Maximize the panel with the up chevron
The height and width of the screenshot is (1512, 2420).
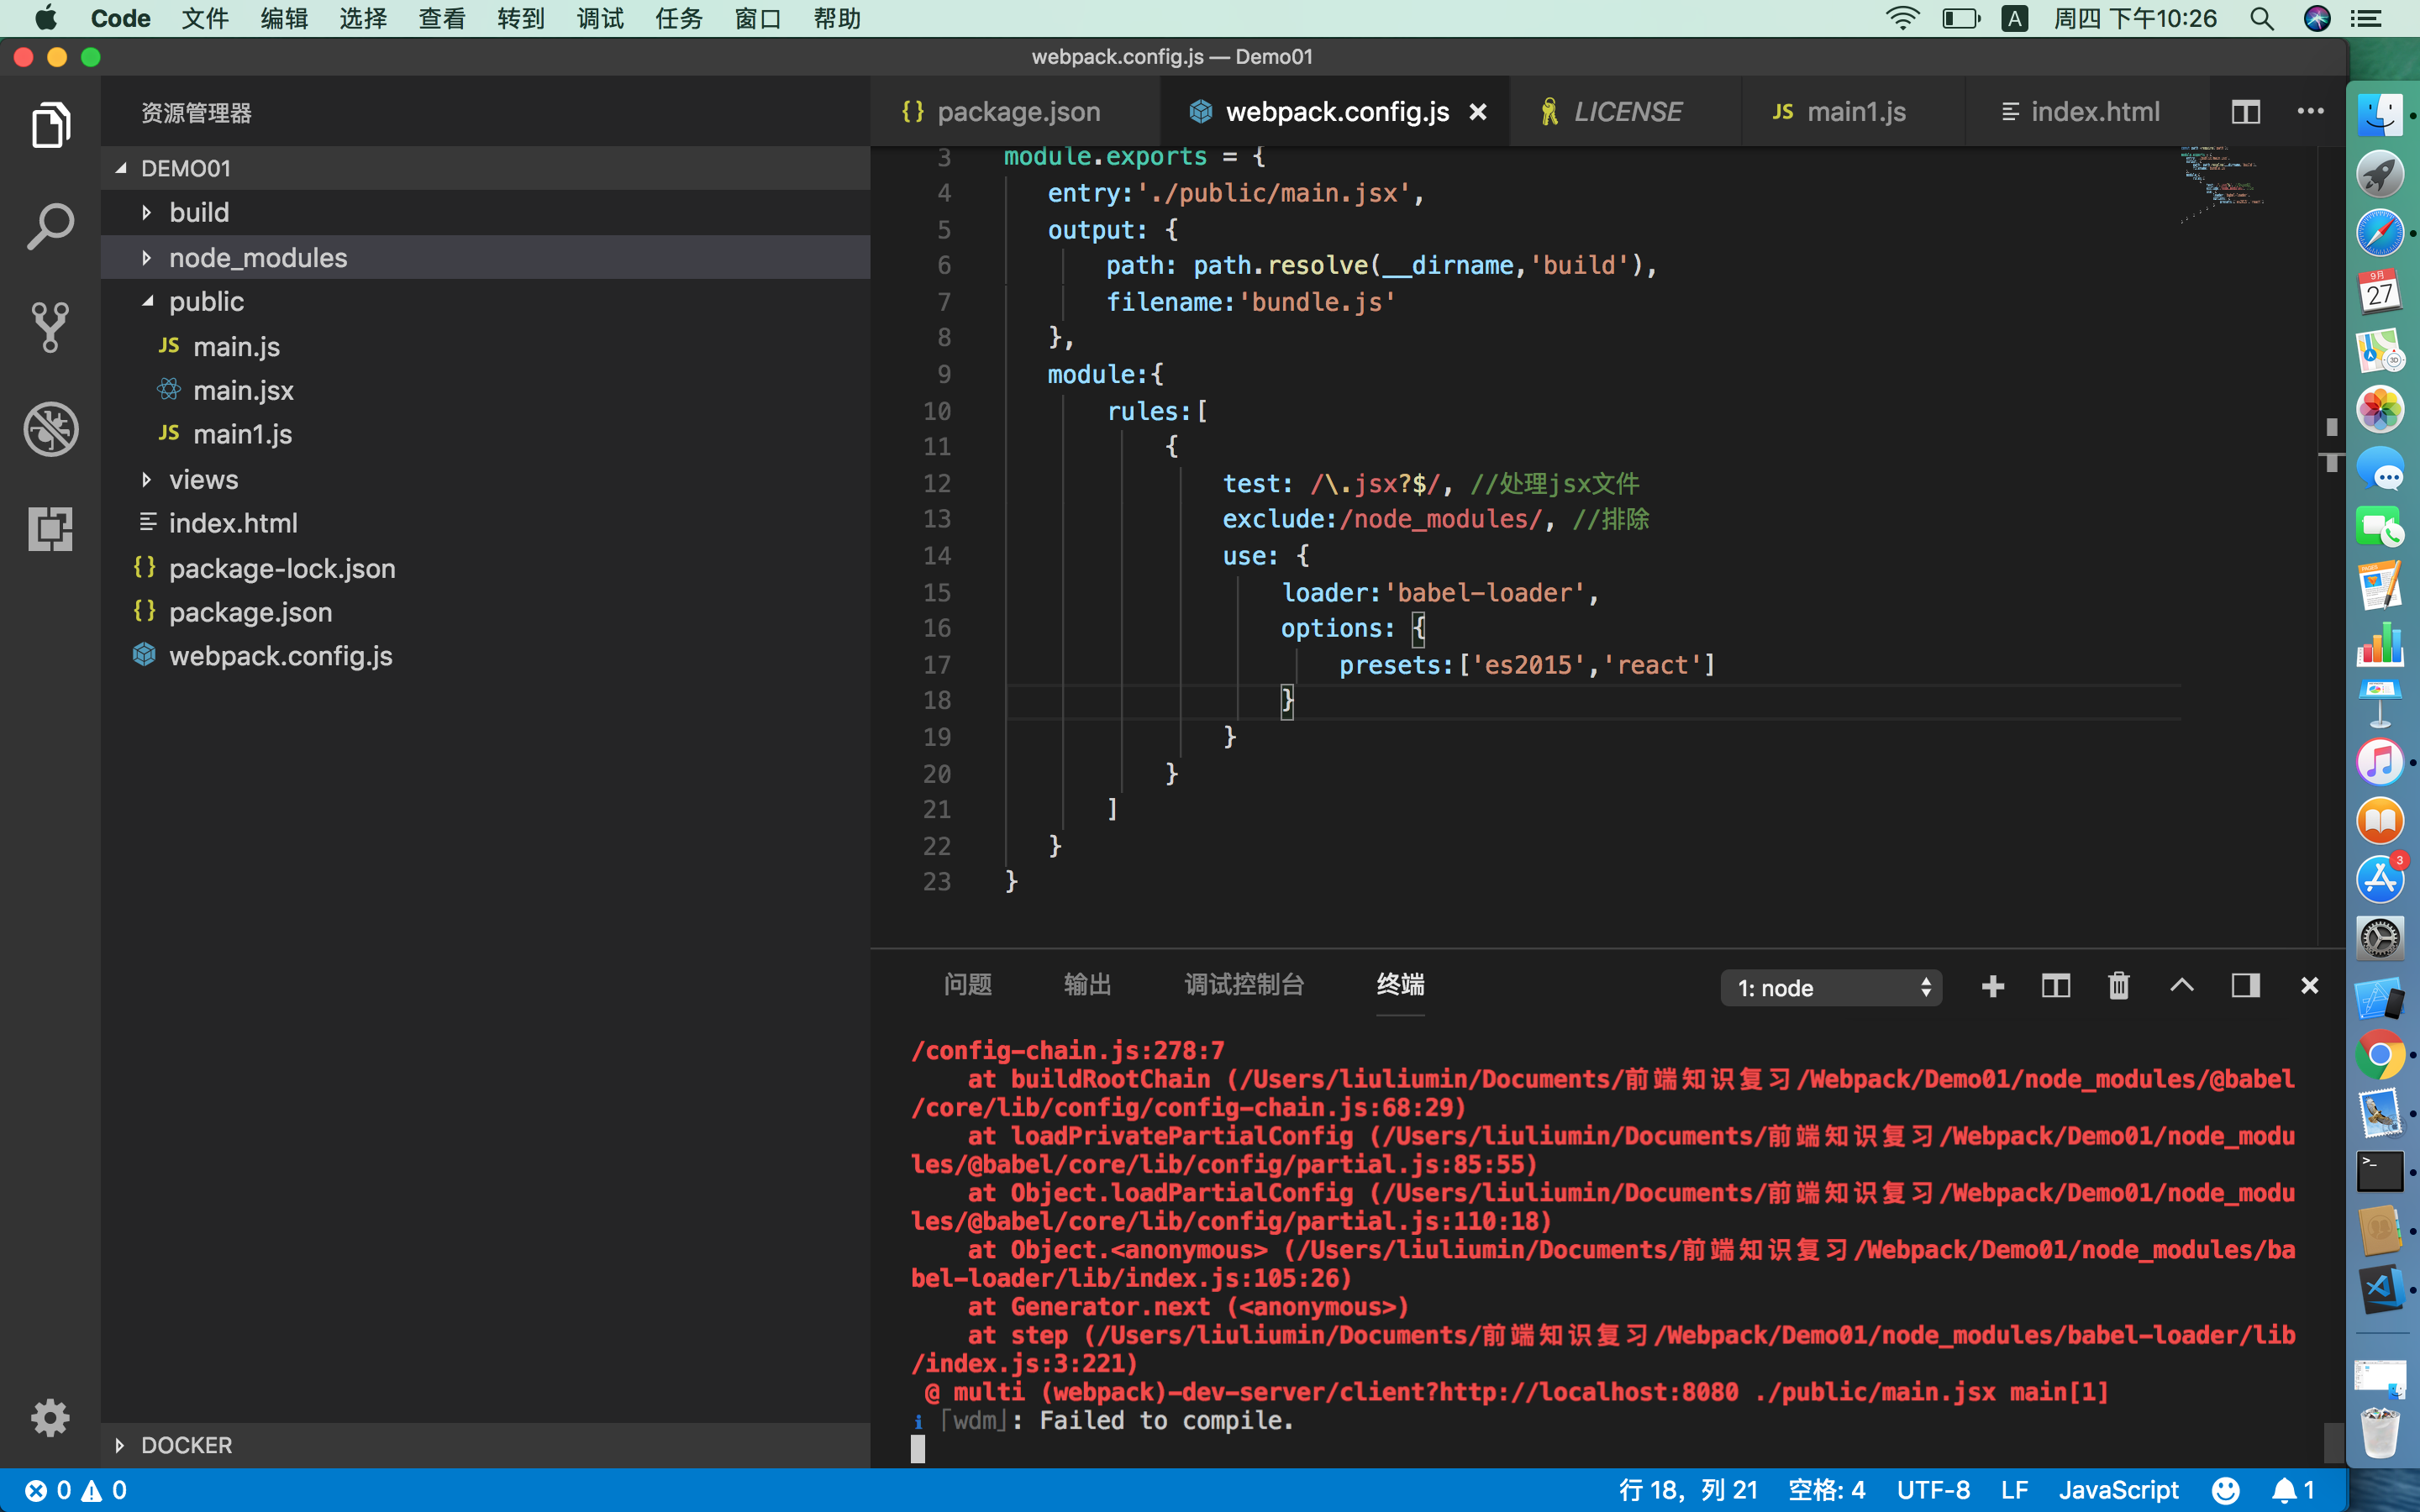(2181, 986)
